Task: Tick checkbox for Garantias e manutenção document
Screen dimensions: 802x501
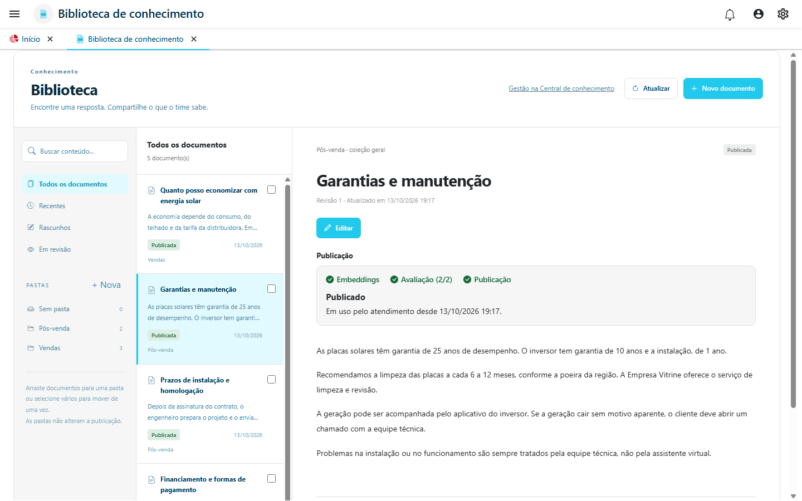Action: click(272, 289)
